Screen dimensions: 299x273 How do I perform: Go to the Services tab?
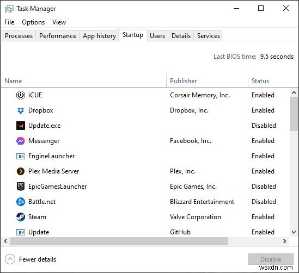pos(209,36)
